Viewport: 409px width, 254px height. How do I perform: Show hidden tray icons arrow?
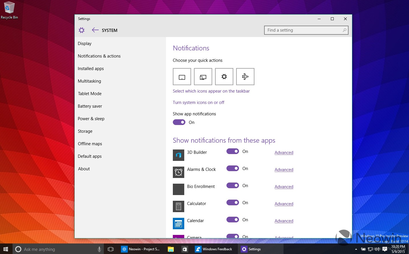pyautogui.click(x=356, y=249)
